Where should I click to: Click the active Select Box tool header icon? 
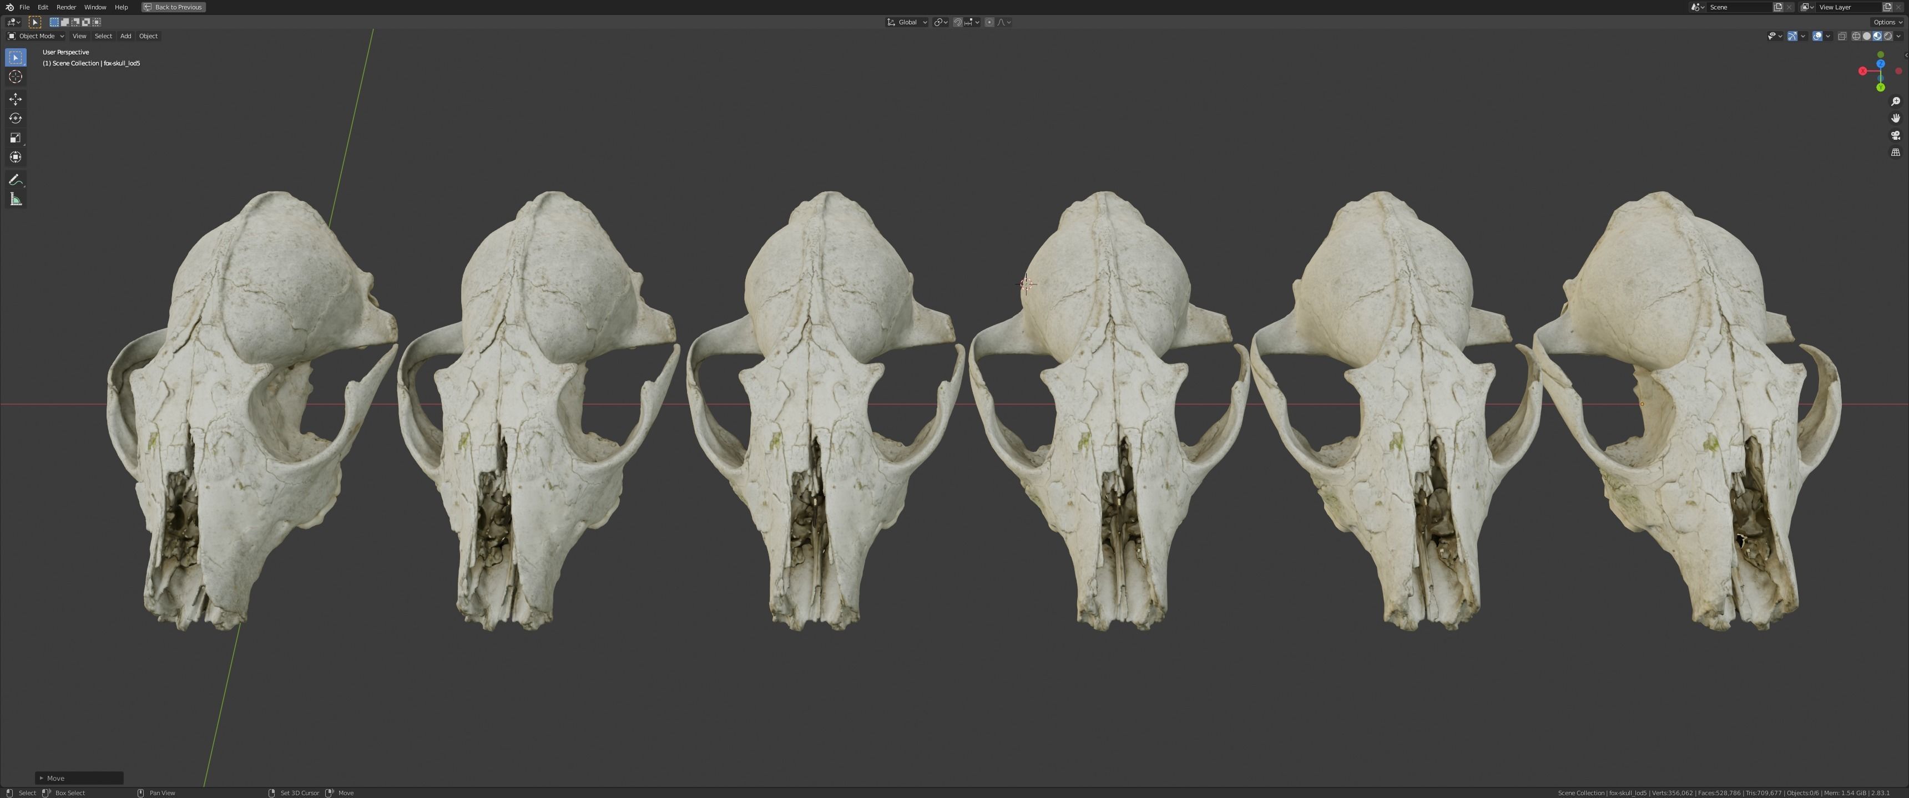(34, 22)
